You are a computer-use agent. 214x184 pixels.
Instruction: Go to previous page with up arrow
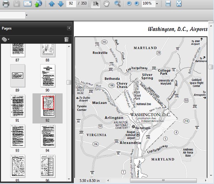(x=52, y=4)
